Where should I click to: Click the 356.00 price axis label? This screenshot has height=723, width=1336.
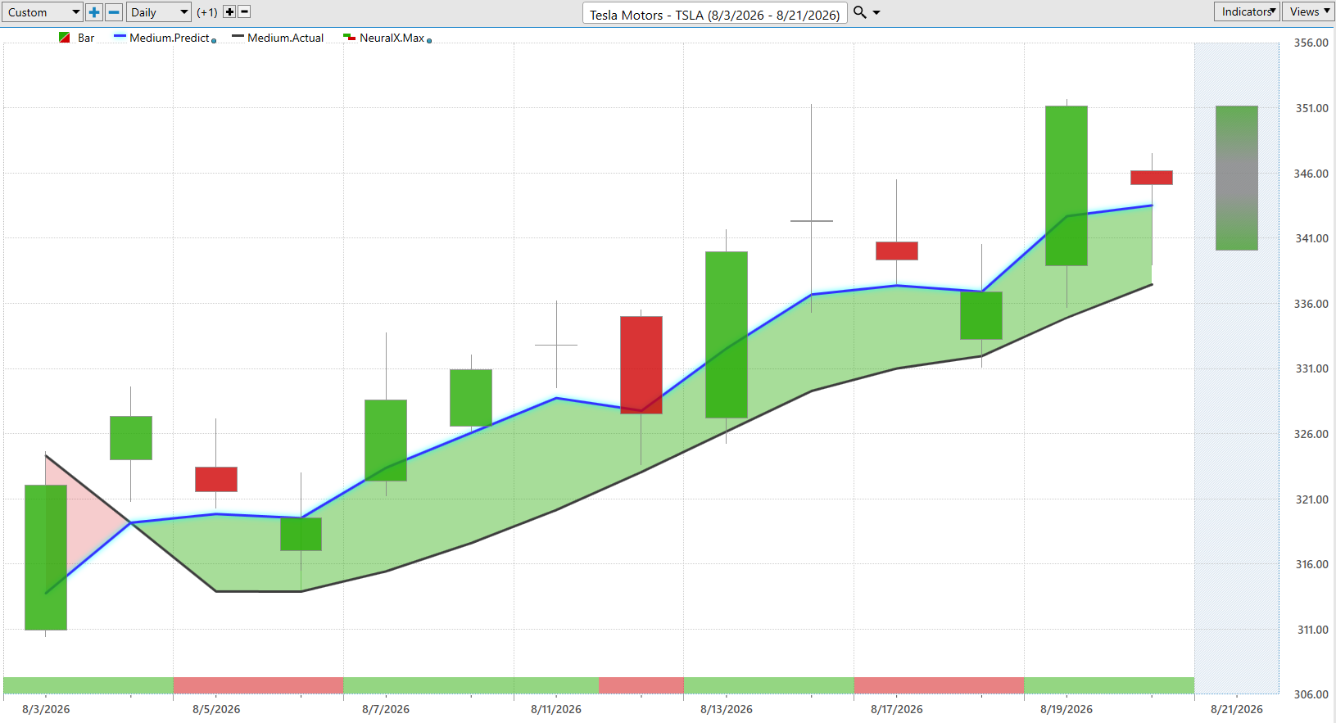(1311, 43)
